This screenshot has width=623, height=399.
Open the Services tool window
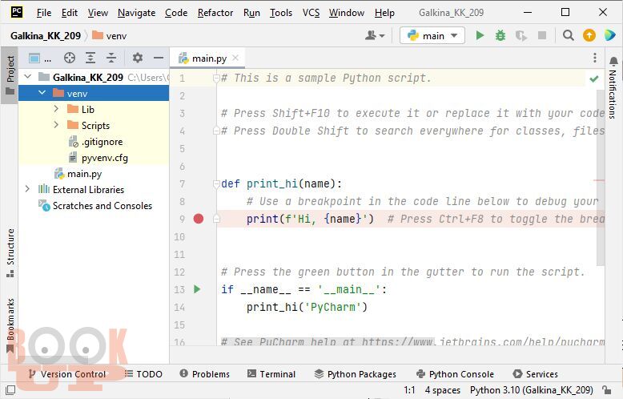pyautogui.click(x=535, y=374)
